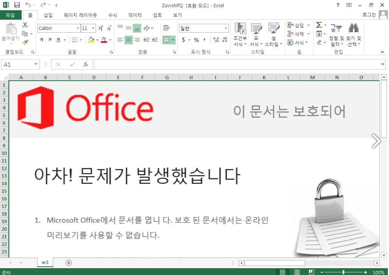389x275 pixels.
Task: Set middle vertical alignment
Action: click(x=129, y=28)
